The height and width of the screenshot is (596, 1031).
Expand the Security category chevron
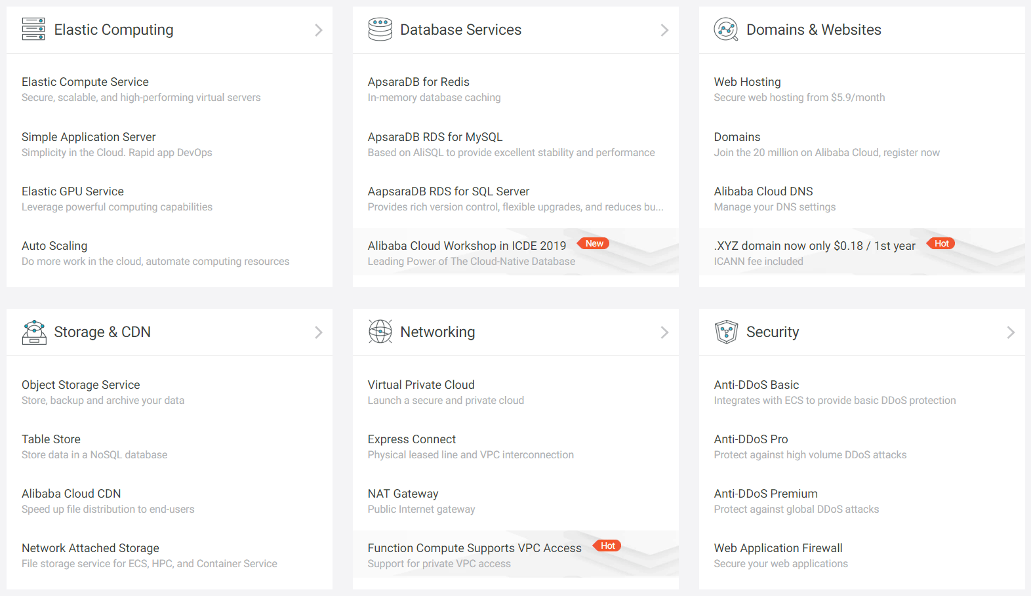1011,332
